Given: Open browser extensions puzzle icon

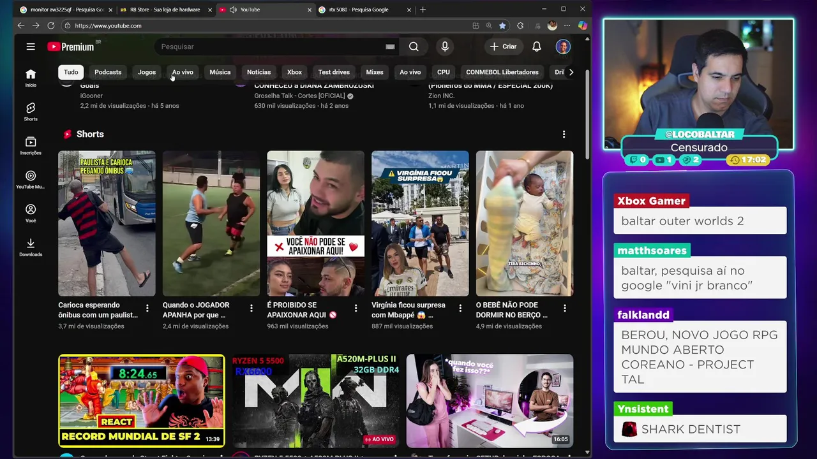Looking at the screenshot, I should click(520, 25).
